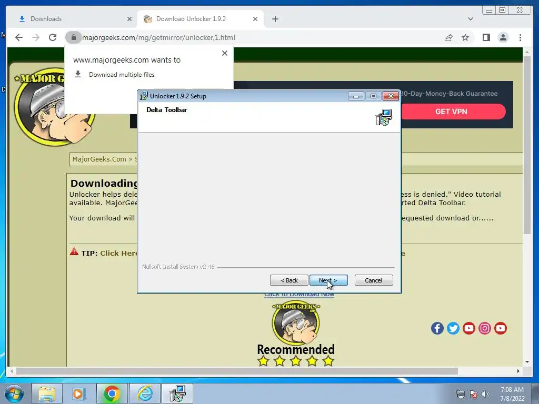The height and width of the screenshot is (404, 539).
Task: Select Chrome in the taskbar
Action: coord(112,393)
